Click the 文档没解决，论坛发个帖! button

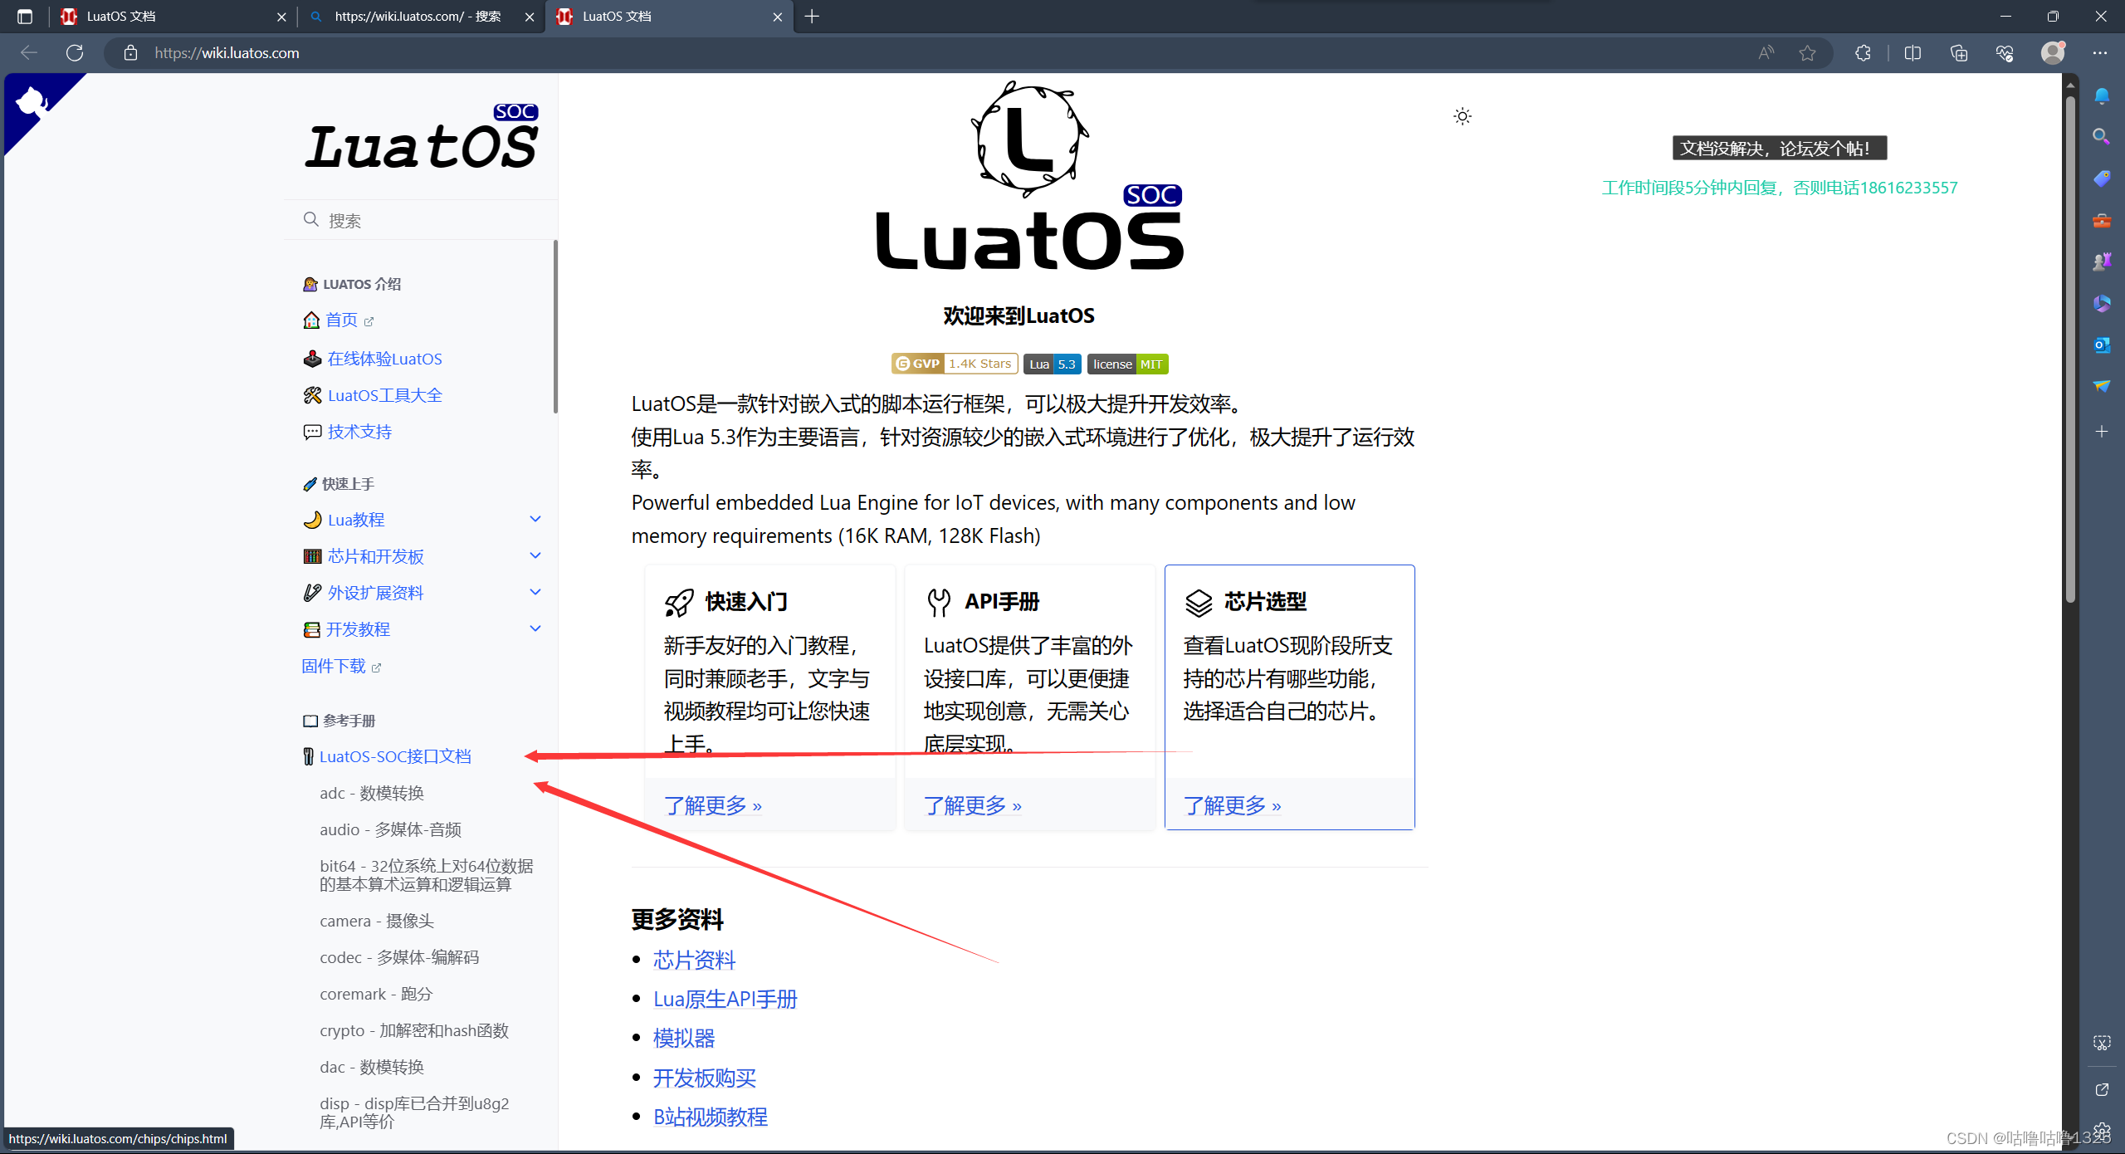pyautogui.click(x=1779, y=148)
